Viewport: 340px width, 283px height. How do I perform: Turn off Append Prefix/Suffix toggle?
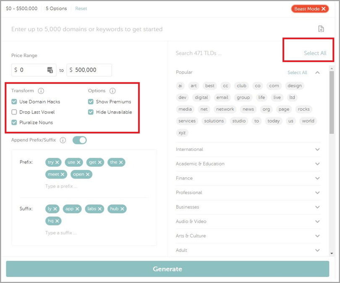(x=79, y=140)
